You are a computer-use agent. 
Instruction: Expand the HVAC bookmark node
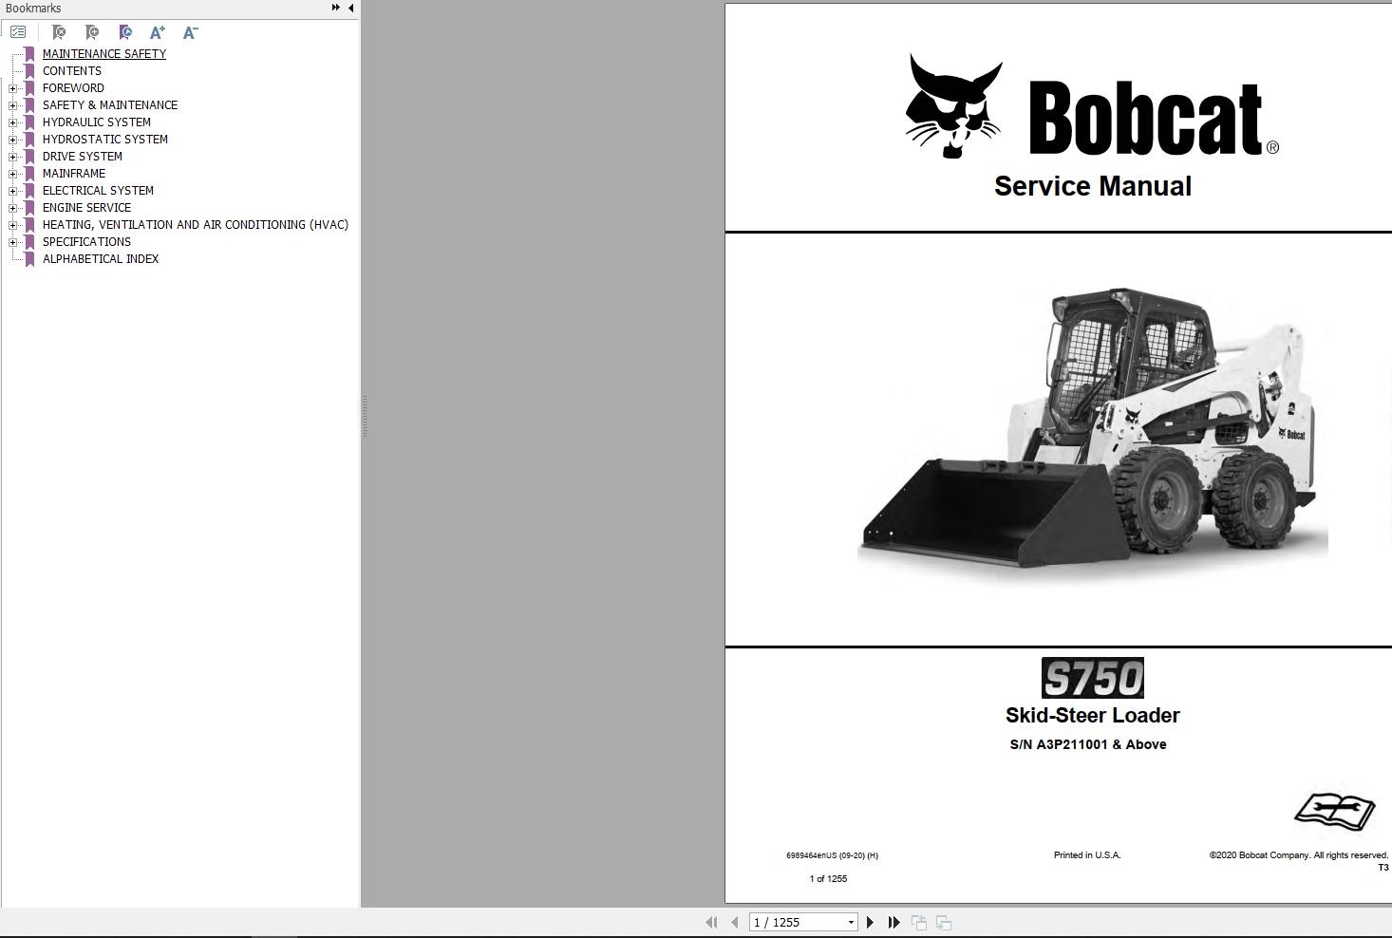12,225
